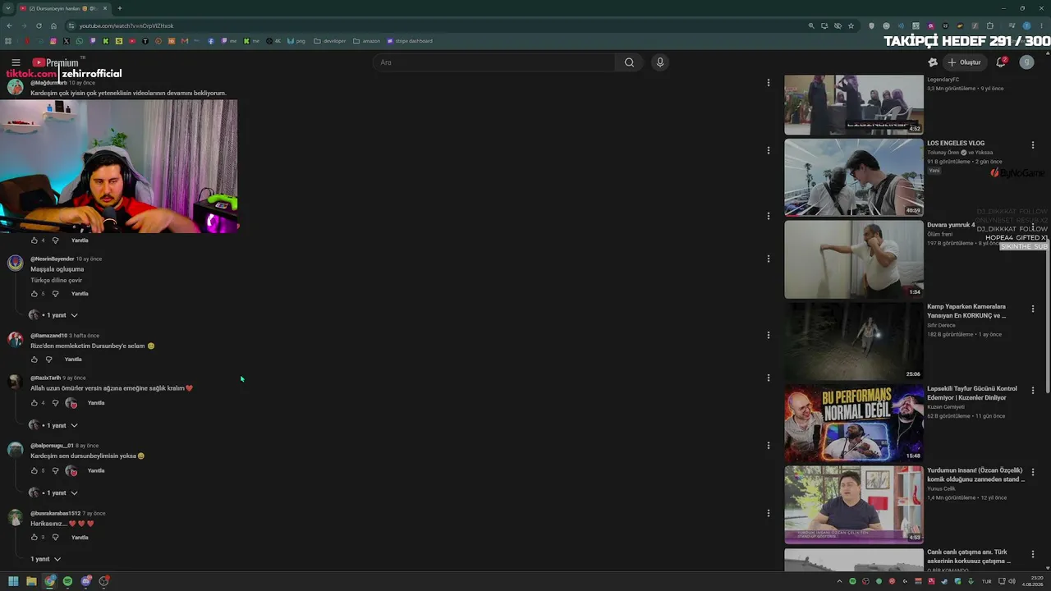This screenshot has height=591, width=1051.
Task: Open File Explorer from the taskbar
Action: tap(31, 581)
